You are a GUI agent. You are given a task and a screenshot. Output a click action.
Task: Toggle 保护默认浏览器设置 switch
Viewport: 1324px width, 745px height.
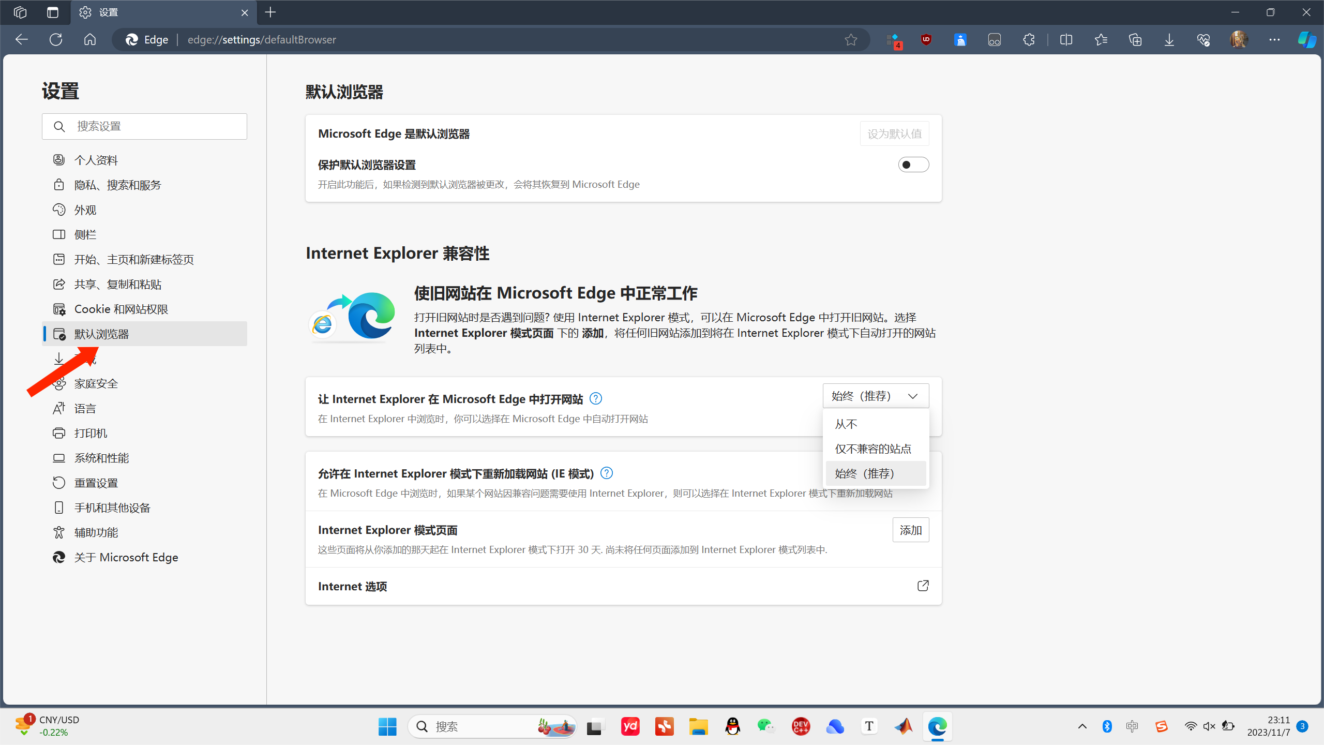click(x=913, y=165)
